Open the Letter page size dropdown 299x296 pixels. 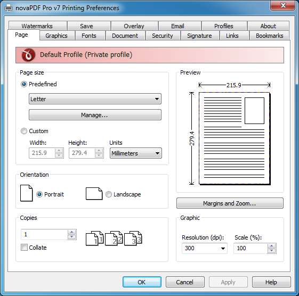[x=95, y=99]
